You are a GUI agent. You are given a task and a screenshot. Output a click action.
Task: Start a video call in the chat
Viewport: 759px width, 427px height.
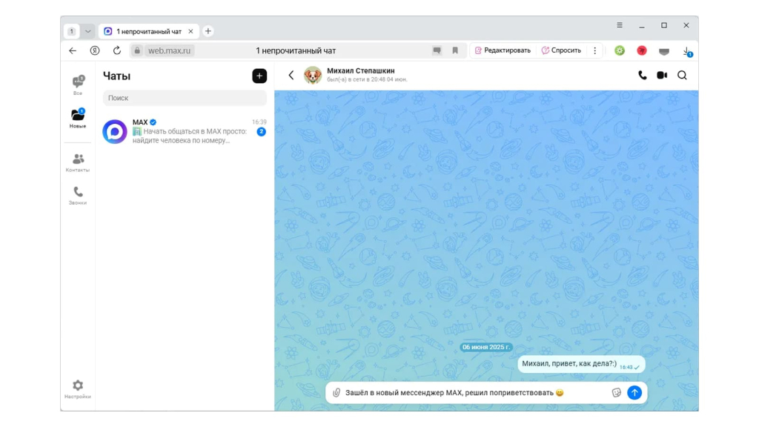click(x=662, y=75)
